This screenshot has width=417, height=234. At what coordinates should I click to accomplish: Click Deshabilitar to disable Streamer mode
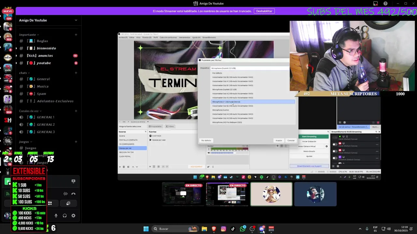tap(264, 11)
